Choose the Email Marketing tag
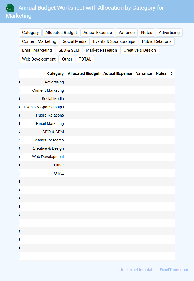194x281 pixels. (x=37, y=50)
